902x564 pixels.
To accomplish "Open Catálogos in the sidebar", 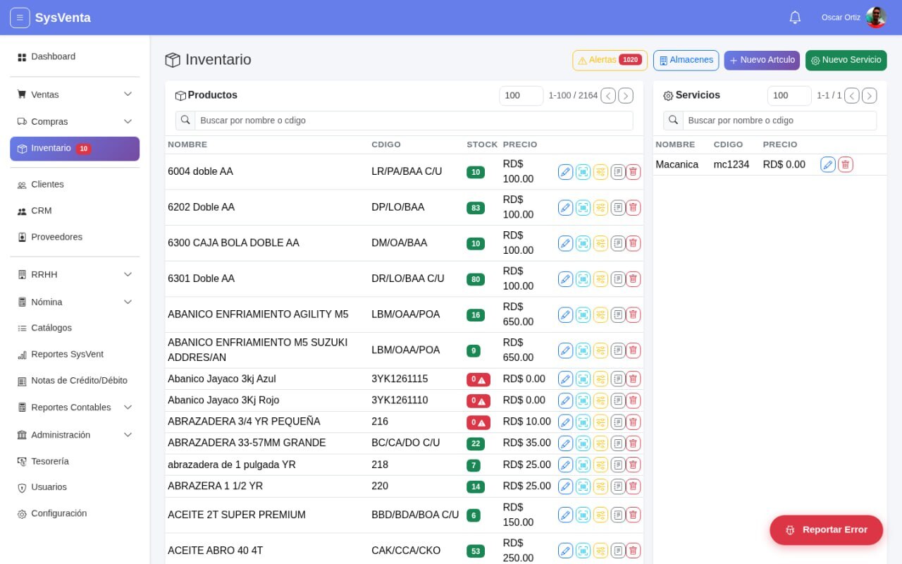I will pyautogui.click(x=75, y=328).
